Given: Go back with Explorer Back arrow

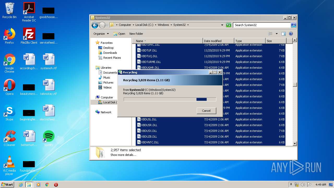Looking at the screenshot, I should tap(95, 25).
